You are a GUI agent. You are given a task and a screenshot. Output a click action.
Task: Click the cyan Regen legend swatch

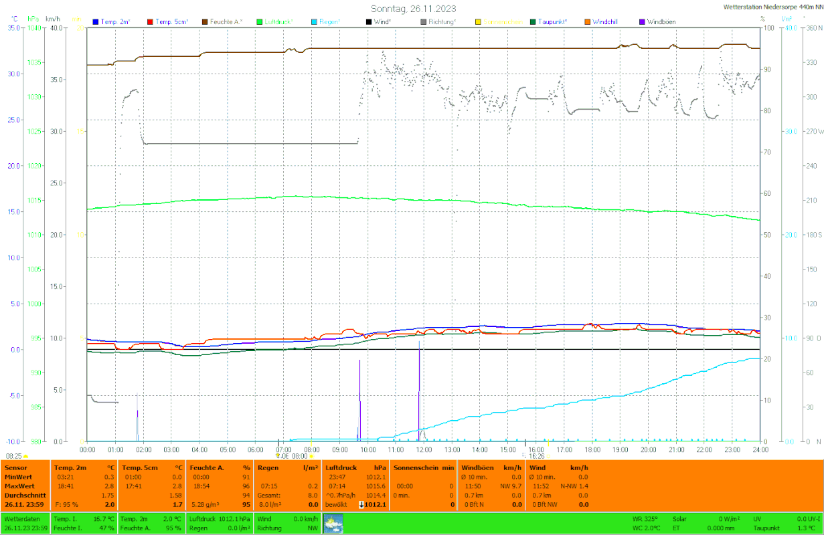pos(313,22)
